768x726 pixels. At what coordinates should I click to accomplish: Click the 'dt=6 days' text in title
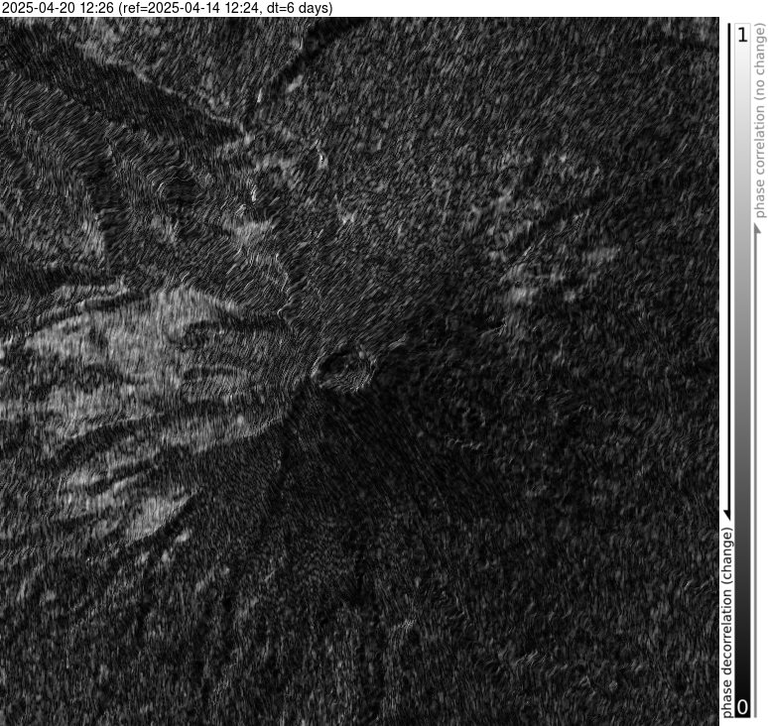pyautogui.click(x=296, y=8)
